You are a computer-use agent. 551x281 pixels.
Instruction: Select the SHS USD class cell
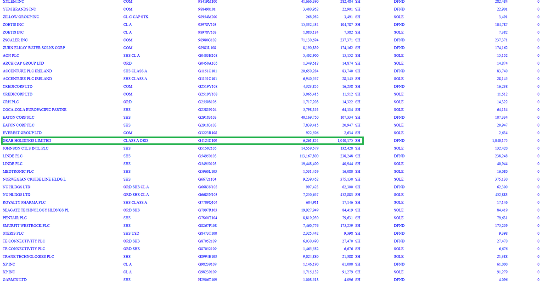pos(131,233)
